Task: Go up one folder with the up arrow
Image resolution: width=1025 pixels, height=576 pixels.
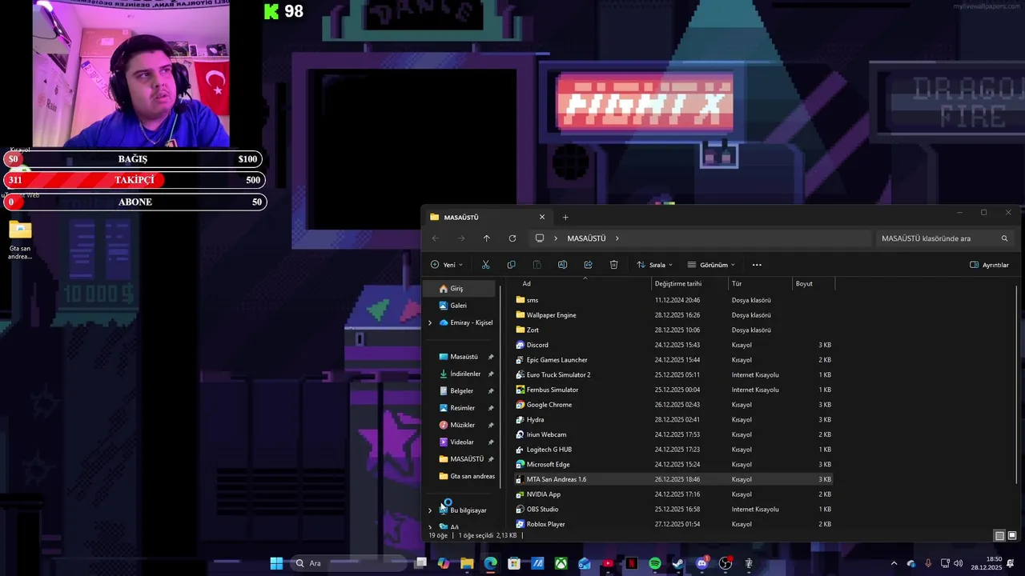Action: [486, 238]
